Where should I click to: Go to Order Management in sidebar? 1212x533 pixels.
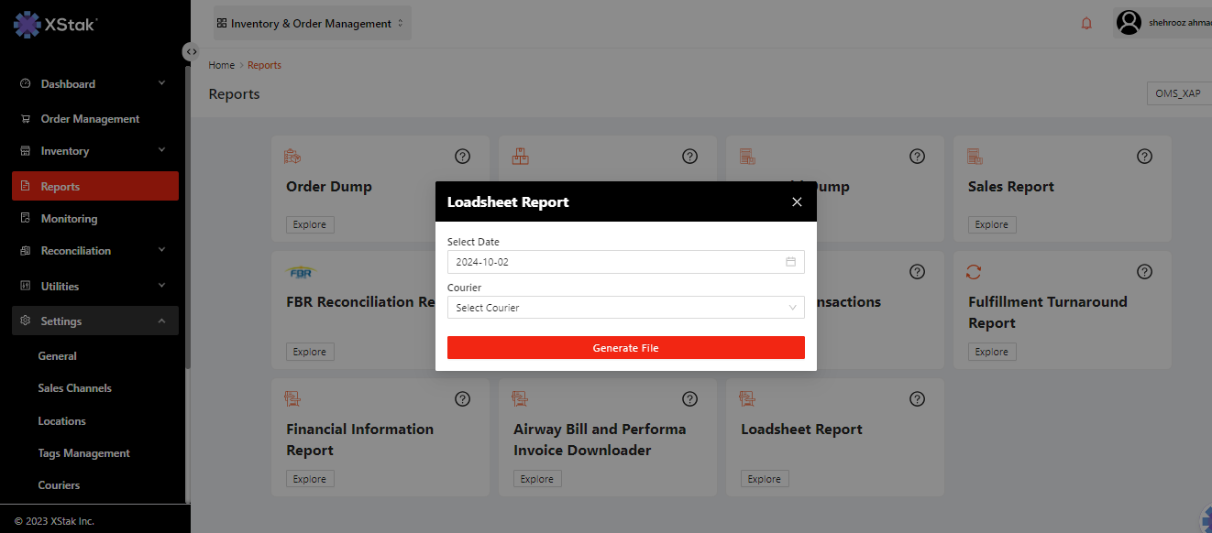click(90, 119)
